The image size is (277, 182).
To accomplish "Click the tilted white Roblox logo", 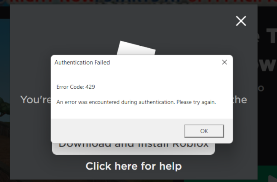I will coord(136,48).
